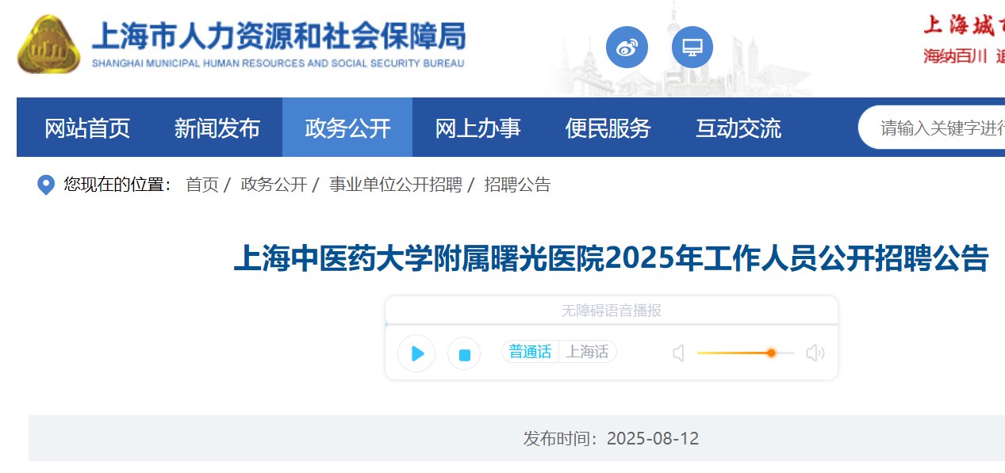Open the 政务公开 nav tab
1005x473 pixels.
coord(347,128)
